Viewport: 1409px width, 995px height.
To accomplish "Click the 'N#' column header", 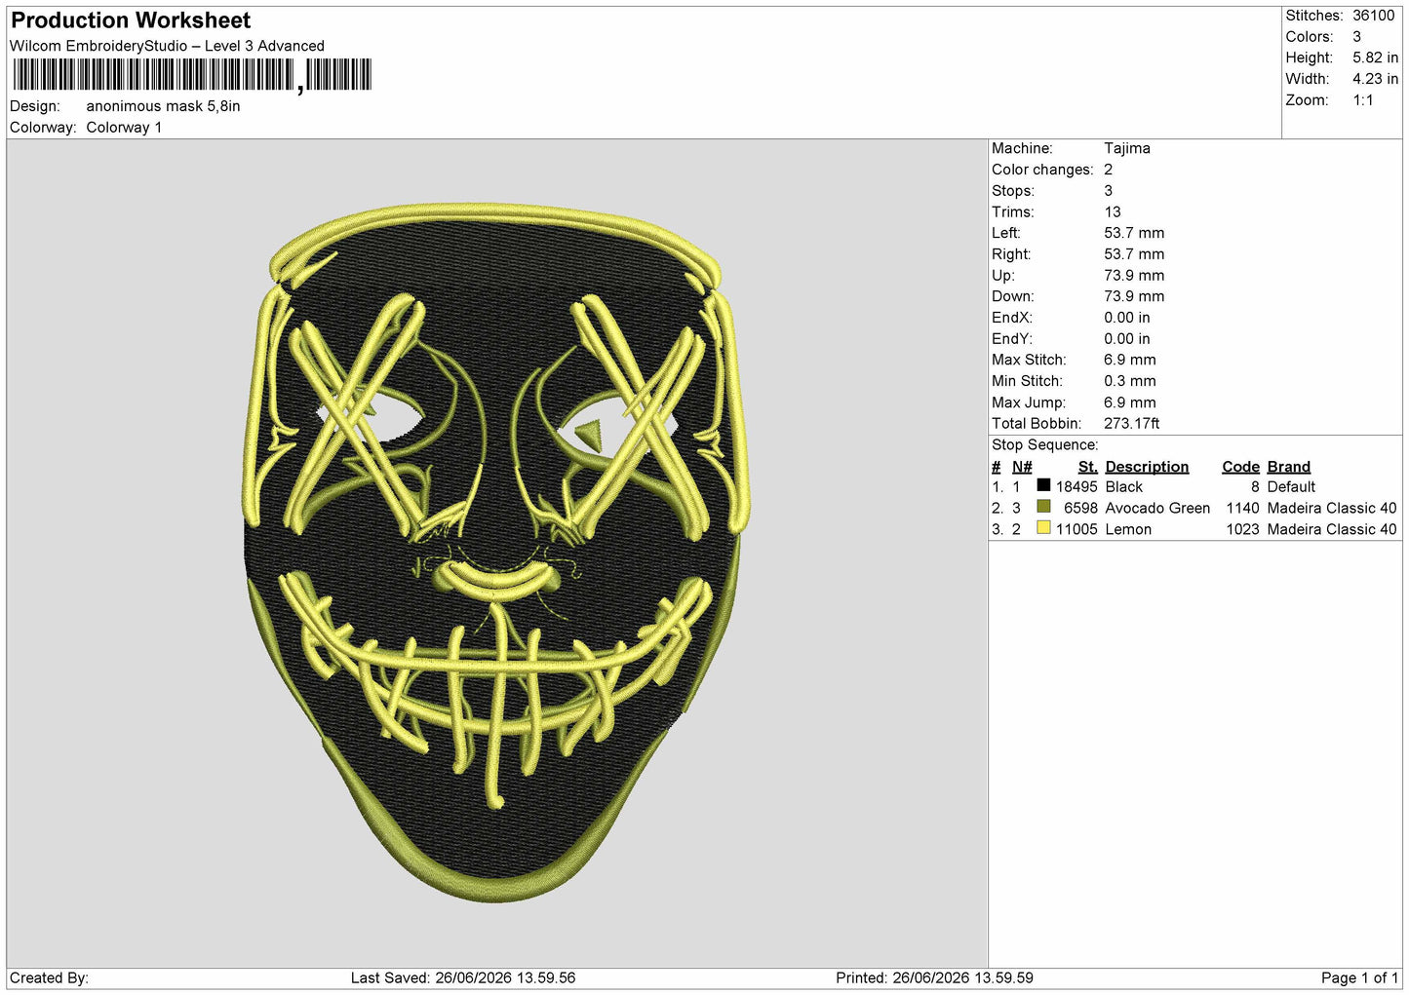I will pyautogui.click(x=1022, y=467).
